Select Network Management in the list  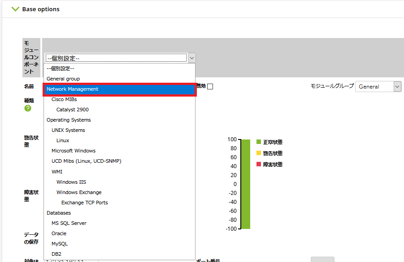[x=119, y=89]
